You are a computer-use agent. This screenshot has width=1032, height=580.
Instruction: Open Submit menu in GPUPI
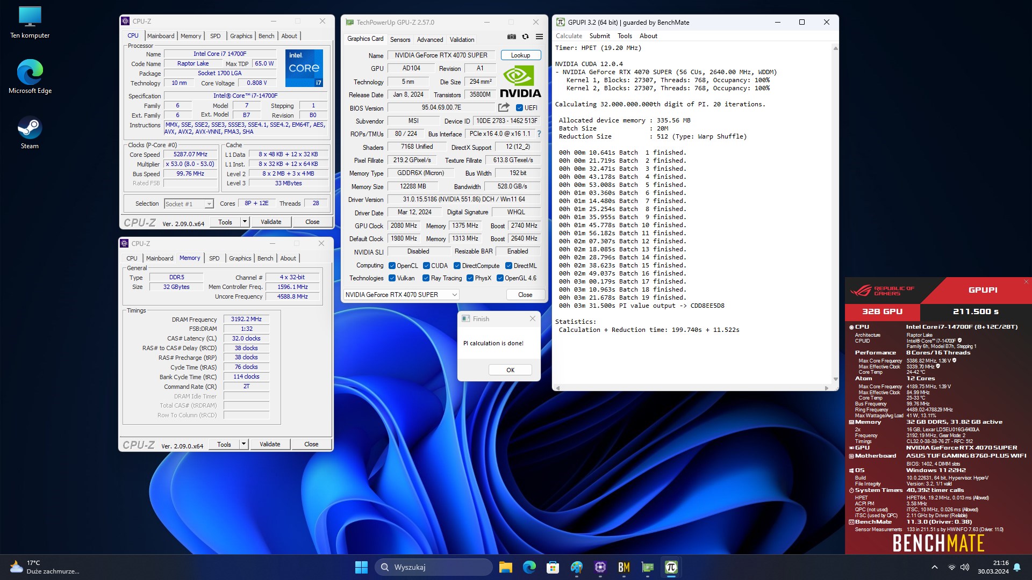tap(599, 36)
